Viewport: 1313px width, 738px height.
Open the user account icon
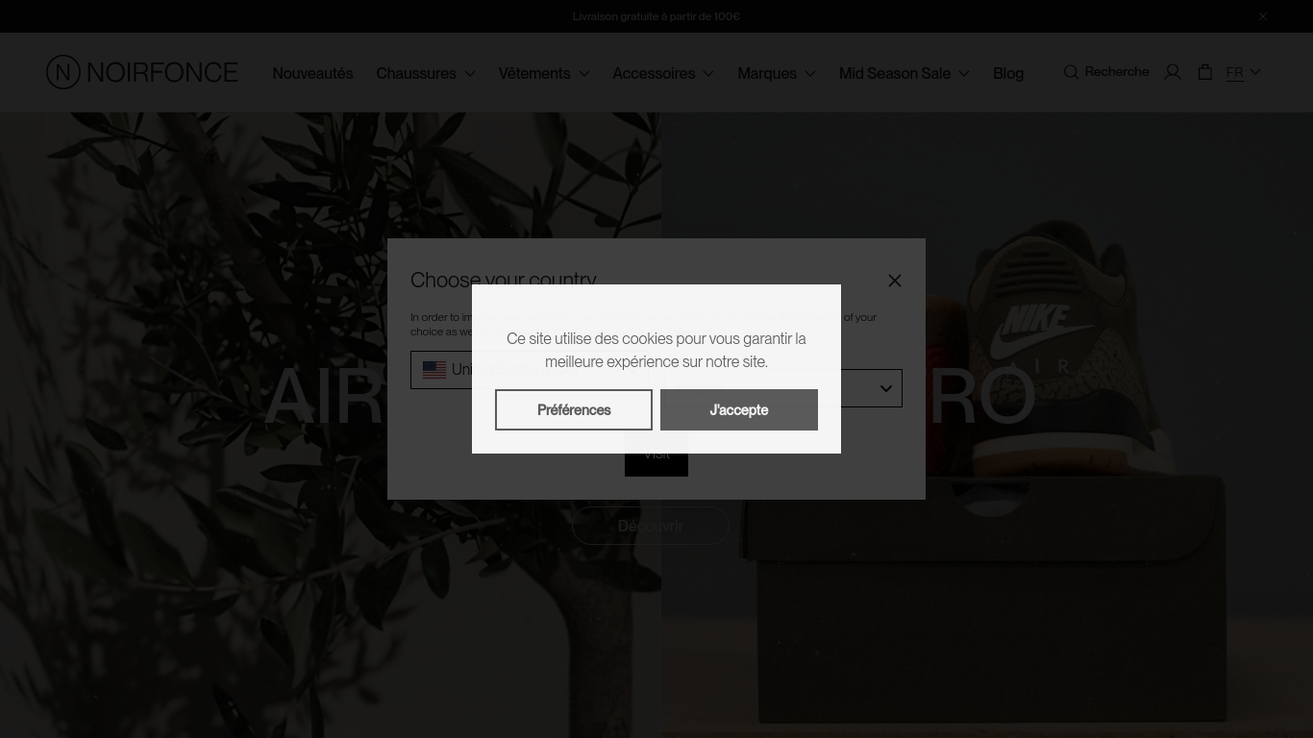coord(1173,72)
